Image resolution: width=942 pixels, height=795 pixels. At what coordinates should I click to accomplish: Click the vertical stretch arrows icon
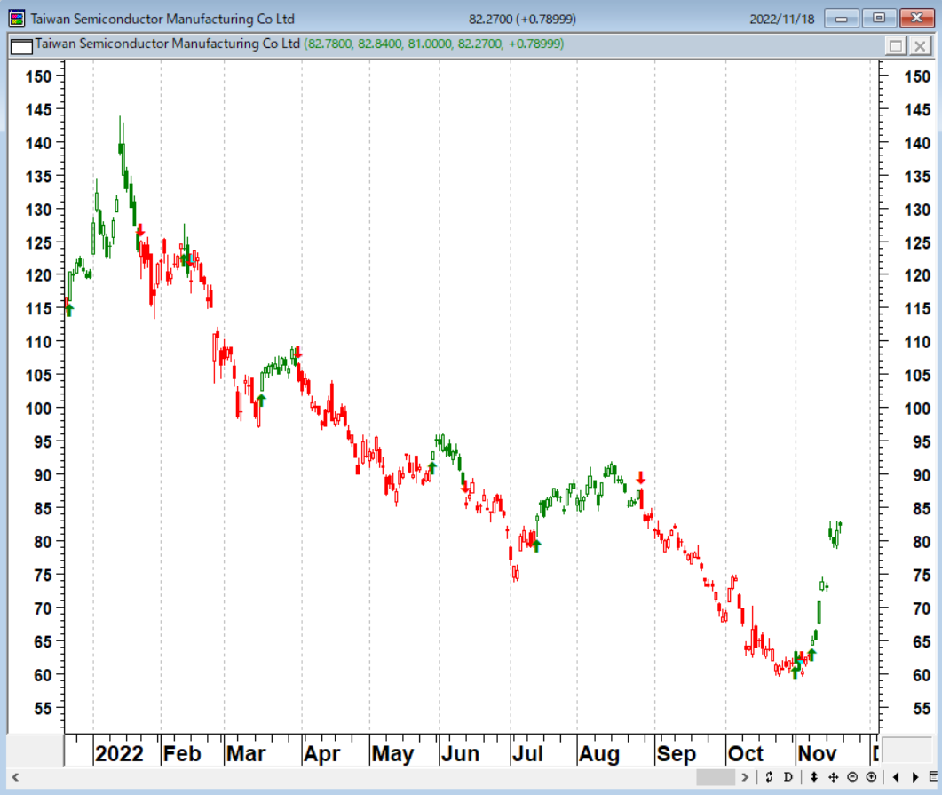[813, 777]
